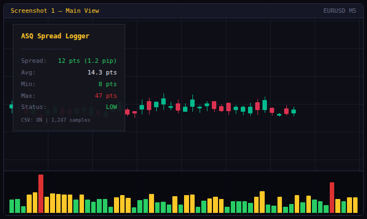Click the "Screenshot 1 — Main View" title
Image resolution: width=367 pixels, height=219 pixels.
click(x=54, y=11)
